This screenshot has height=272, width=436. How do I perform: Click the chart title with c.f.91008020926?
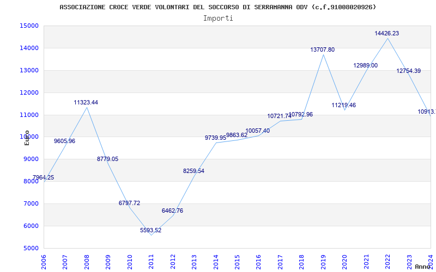coord(217,7)
